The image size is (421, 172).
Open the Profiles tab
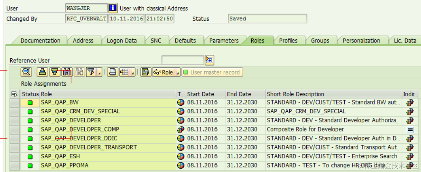click(289, 41)
